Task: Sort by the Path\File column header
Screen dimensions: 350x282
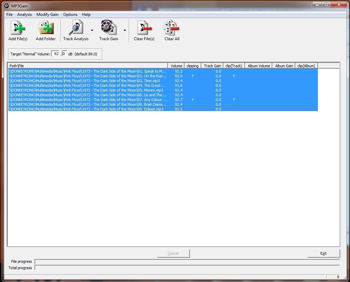Action: (x=88, y=66)
